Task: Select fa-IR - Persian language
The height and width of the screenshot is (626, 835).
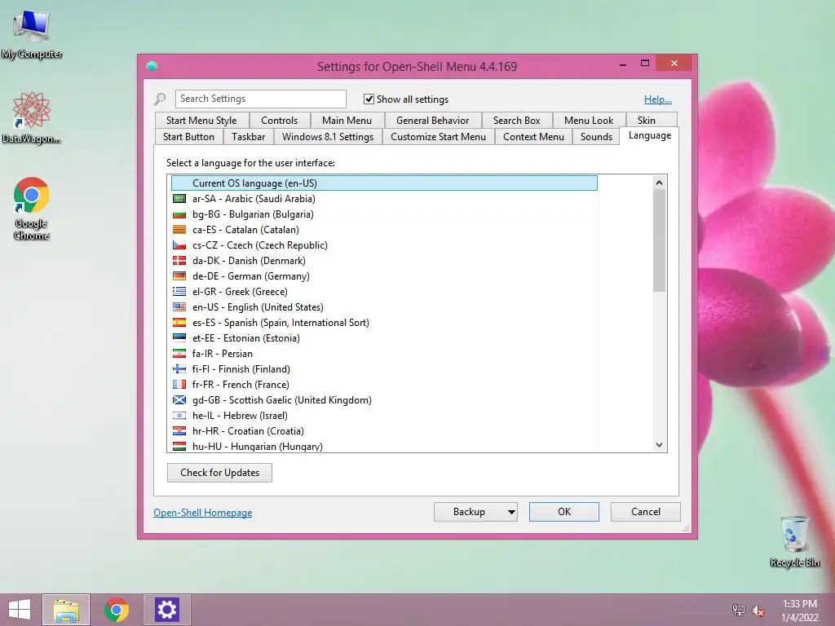Action: pyautogui.click(x=384, y=354)
